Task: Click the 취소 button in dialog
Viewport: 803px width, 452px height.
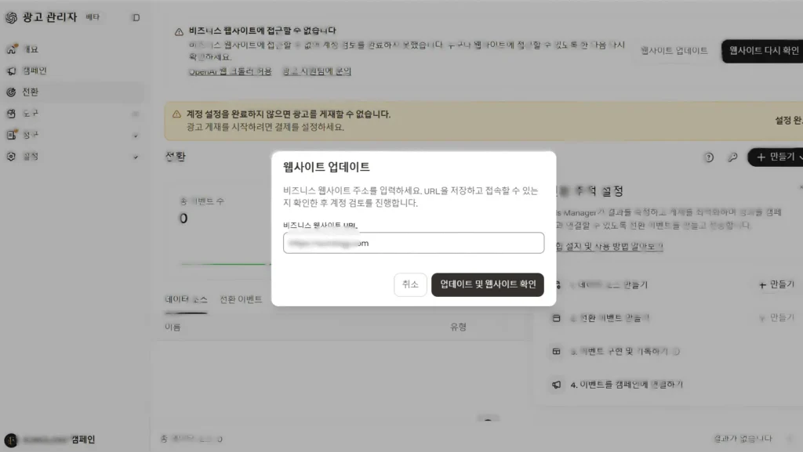Action: pyautogui.click(x=410, y=284)
